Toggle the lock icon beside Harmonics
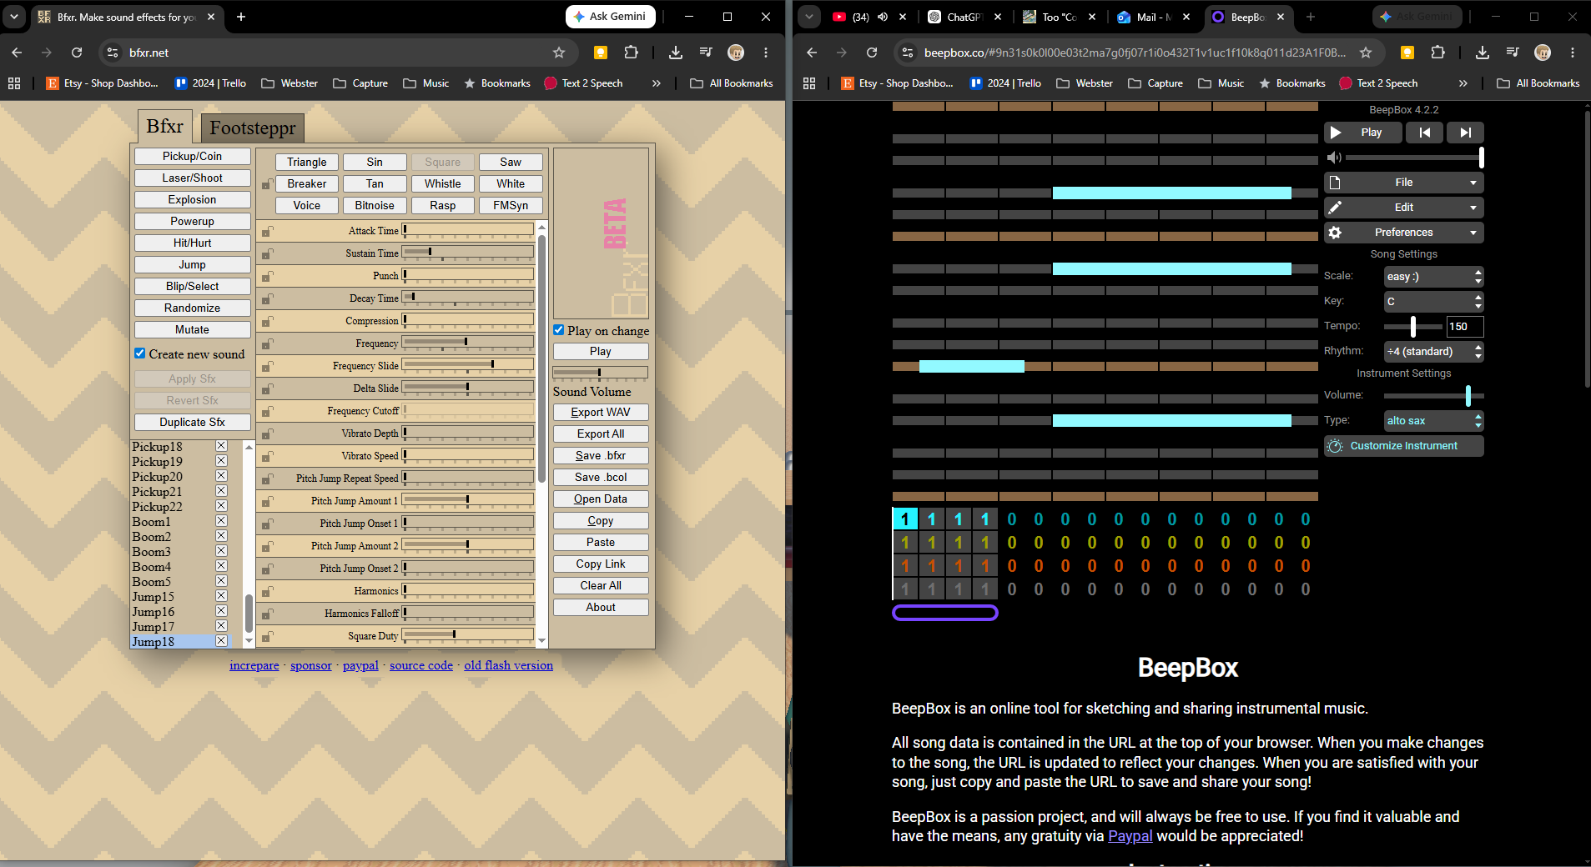 (267, 592)
